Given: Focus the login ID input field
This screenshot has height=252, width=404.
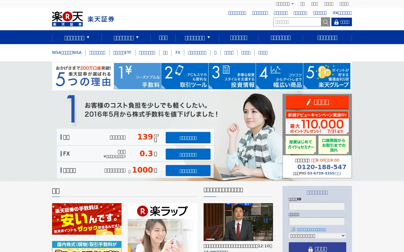Looking at the screenshot, I should click(x=317, y=206).
